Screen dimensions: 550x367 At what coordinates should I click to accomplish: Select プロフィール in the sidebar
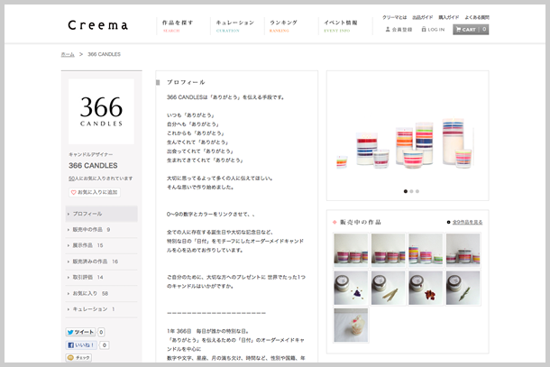[x=101, y=214]
